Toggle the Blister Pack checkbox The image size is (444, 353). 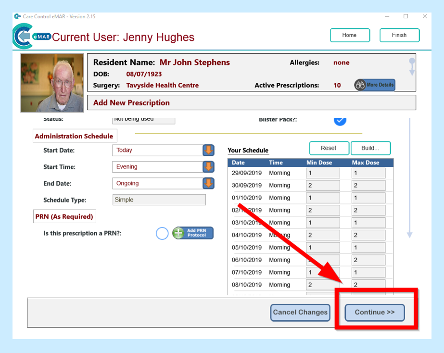(340, 120)
